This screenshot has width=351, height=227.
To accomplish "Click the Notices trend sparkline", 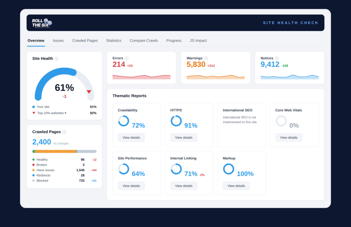I will (290, 77).
